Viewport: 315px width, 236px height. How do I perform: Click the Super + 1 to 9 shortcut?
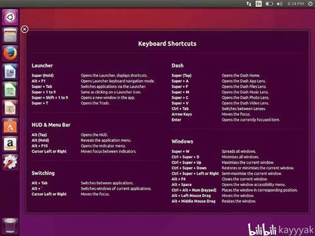pos(43,92)
